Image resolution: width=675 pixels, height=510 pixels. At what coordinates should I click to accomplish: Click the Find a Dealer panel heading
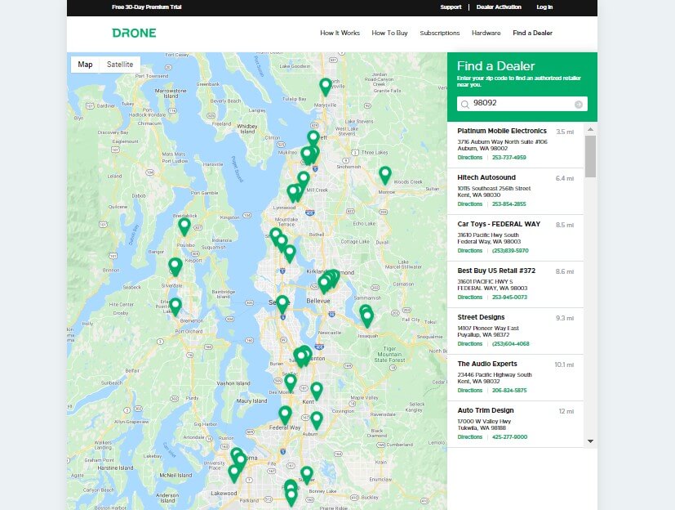pyautogui.click(x=495, y=66)
